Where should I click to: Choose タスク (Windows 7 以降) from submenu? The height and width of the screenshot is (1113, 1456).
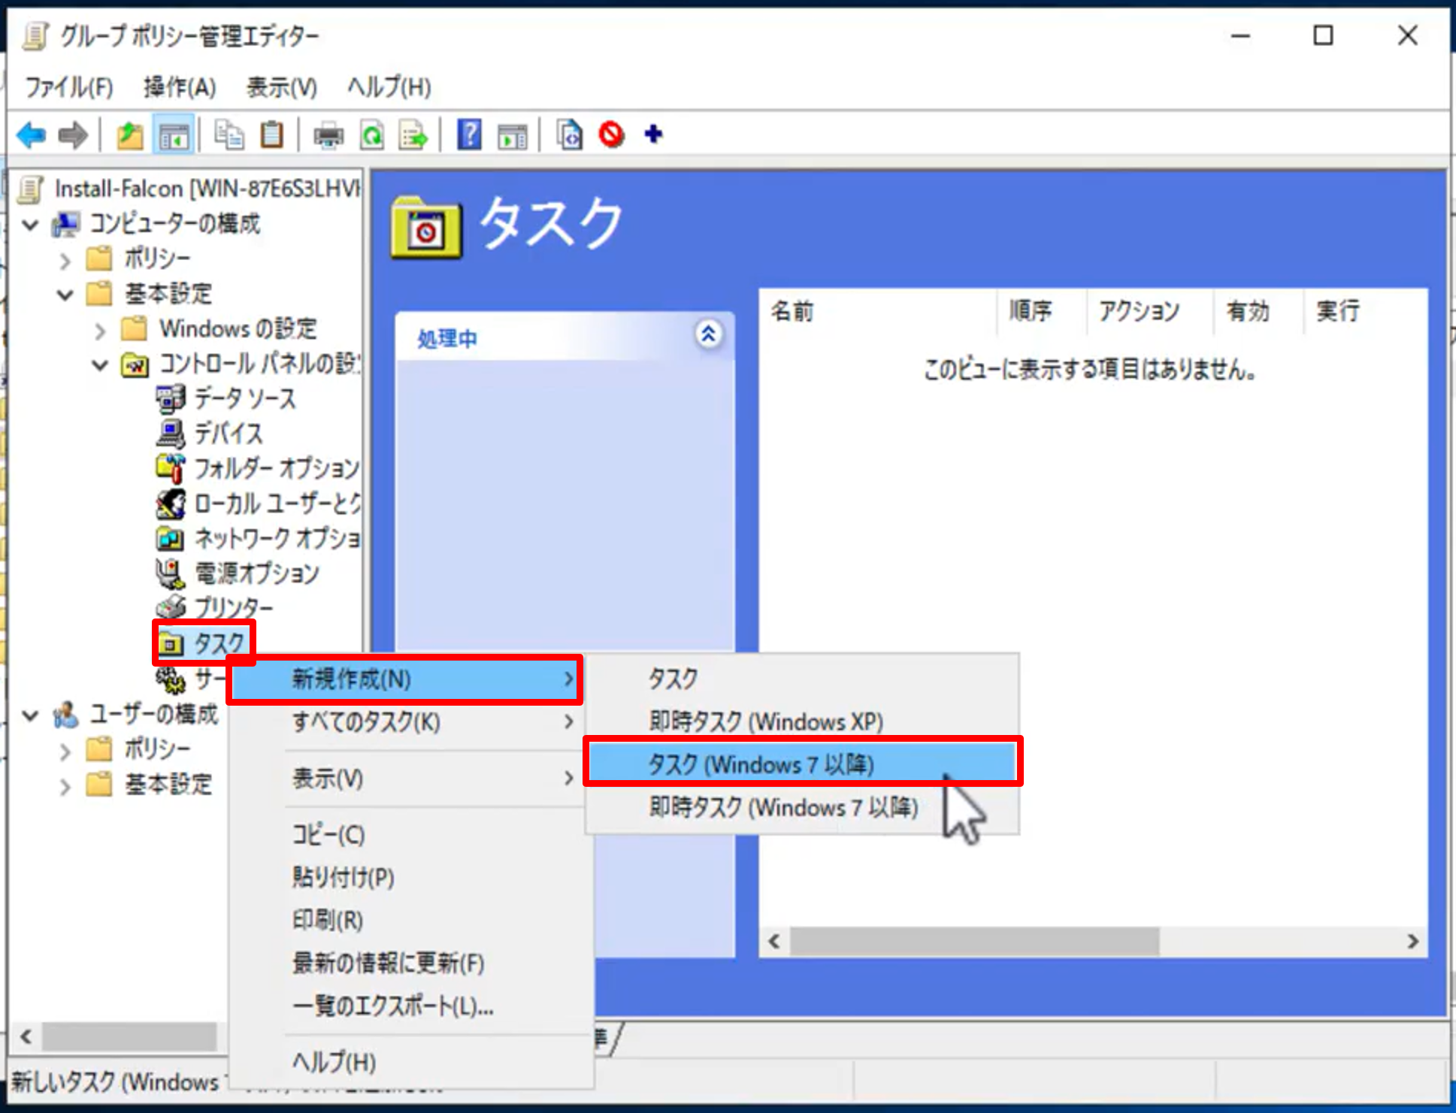[761, 764]
